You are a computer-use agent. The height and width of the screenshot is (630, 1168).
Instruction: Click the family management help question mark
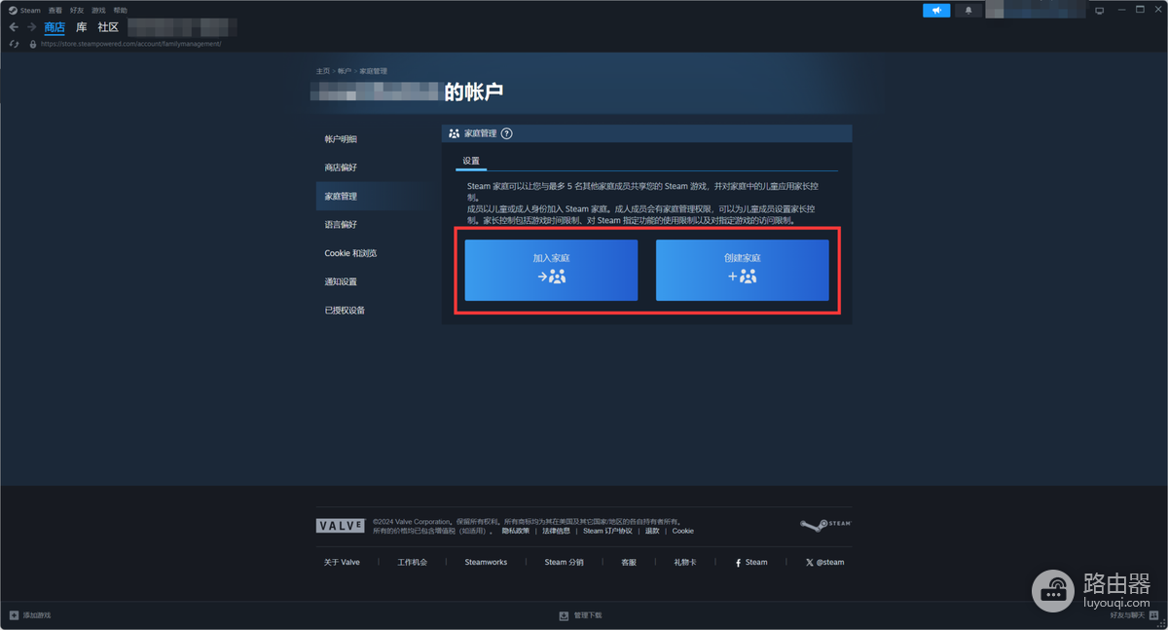506,133
